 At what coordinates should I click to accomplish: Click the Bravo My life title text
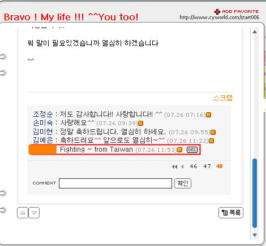[71, 17]
